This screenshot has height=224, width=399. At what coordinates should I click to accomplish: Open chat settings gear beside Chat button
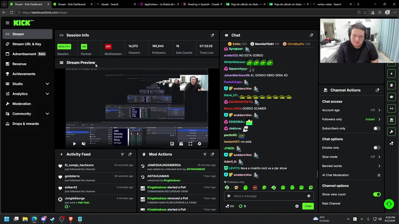[x=297, y=206]
